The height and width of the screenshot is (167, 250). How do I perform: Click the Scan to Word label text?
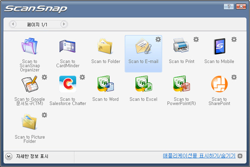tap(105, 99)
